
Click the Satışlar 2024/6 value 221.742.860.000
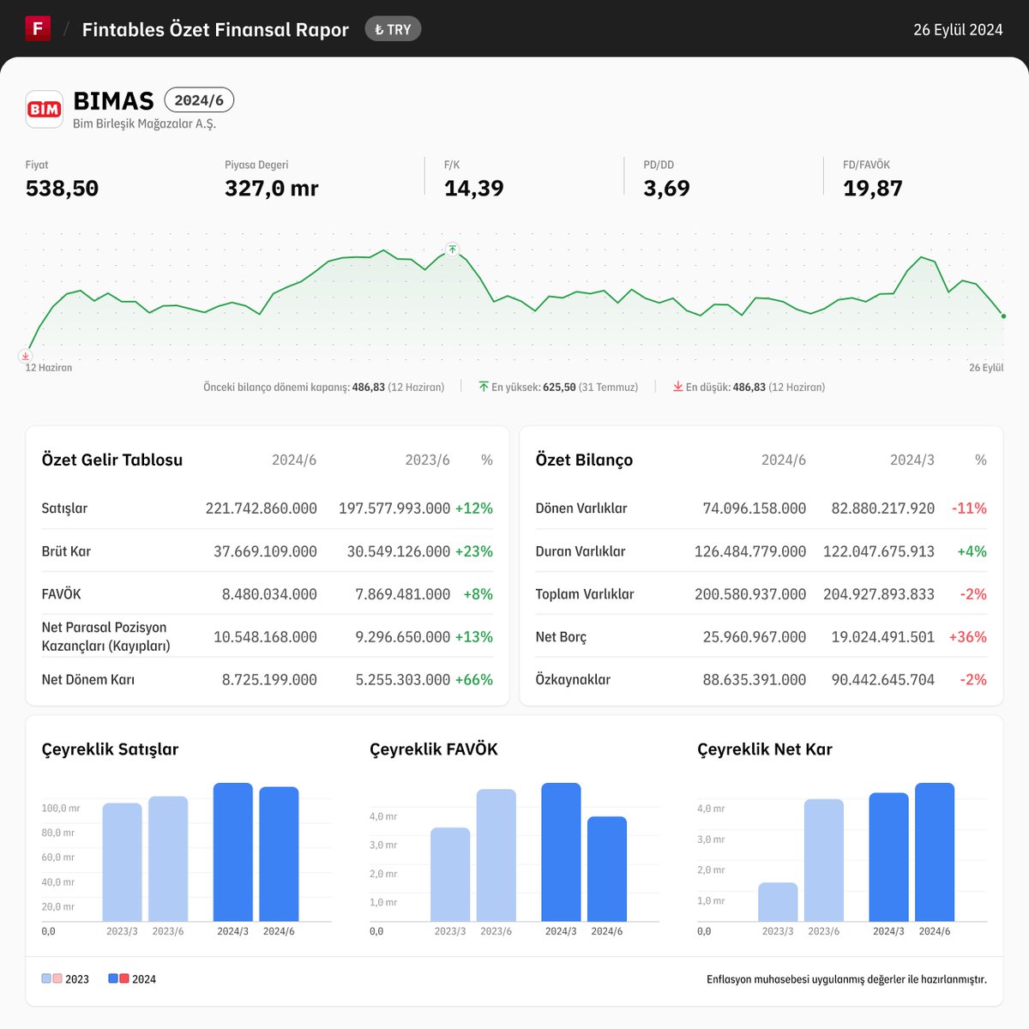[262, 508]
